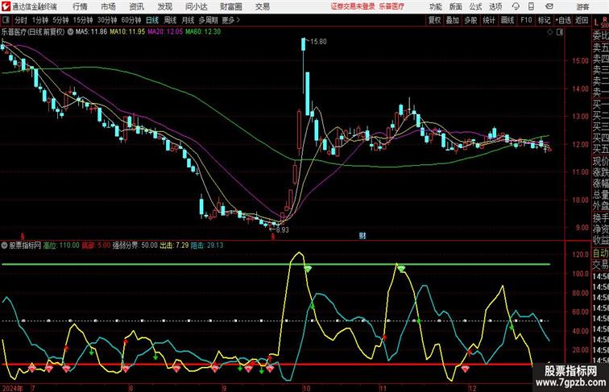Add stock with +自选 button

(563, 20)
